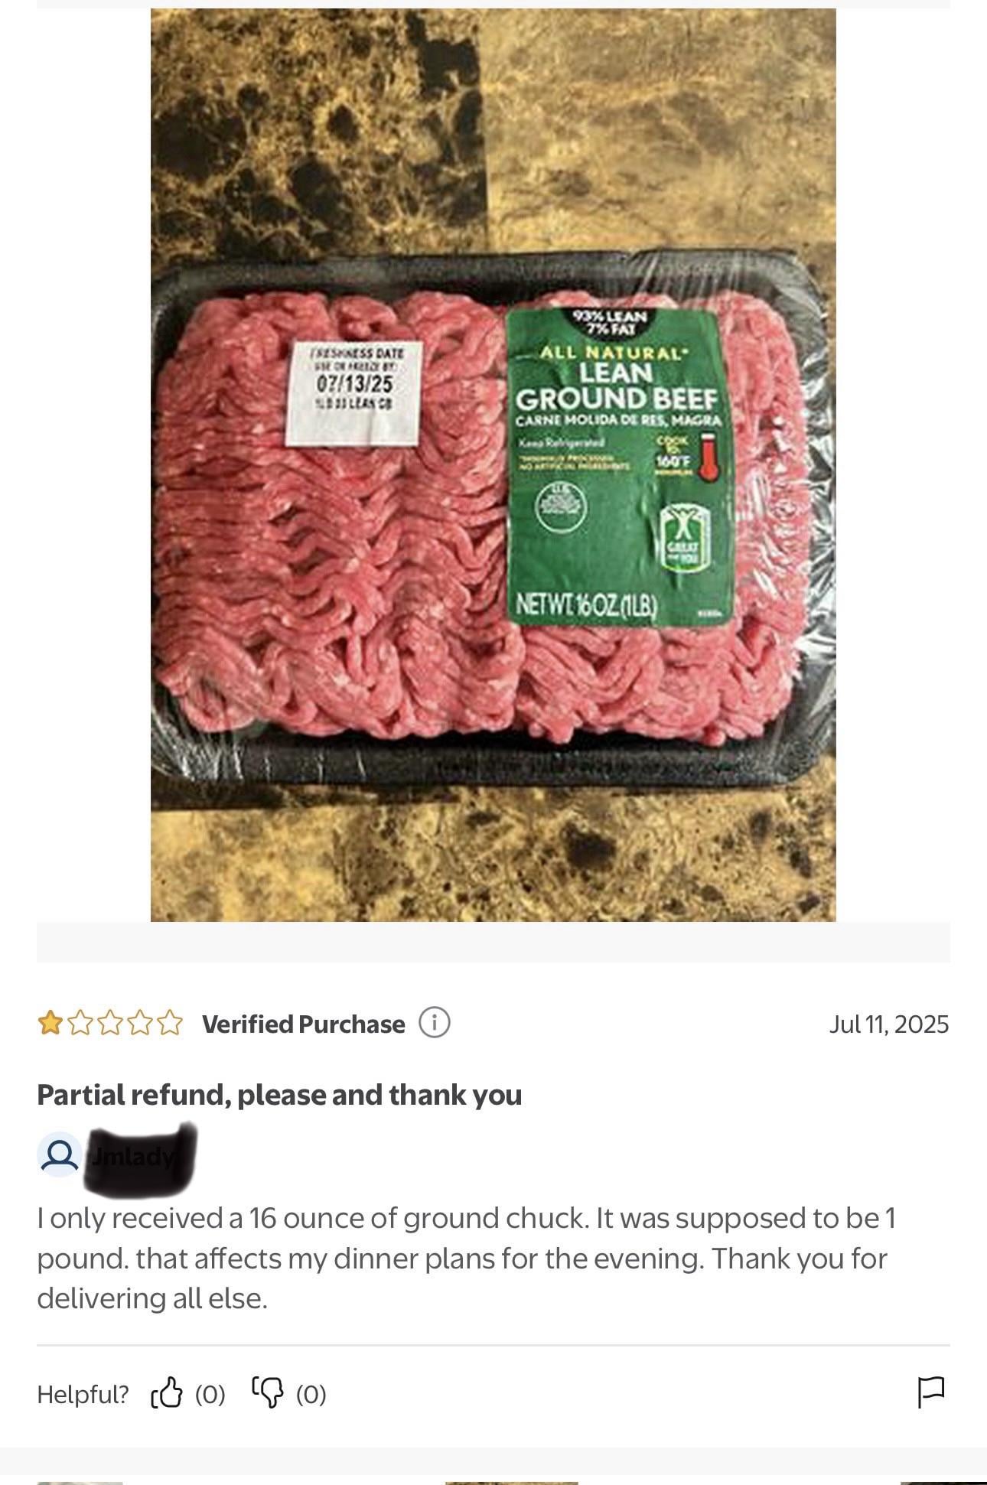Image resolution: width=987 pixels, height=1485 pixels.
Task: Click the thumbs up count (0)
Action: click(x=210, y=1394)
